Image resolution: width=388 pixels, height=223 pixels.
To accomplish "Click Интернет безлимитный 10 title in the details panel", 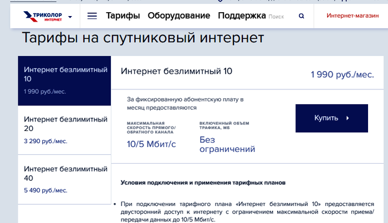I will tap(176, 72).
